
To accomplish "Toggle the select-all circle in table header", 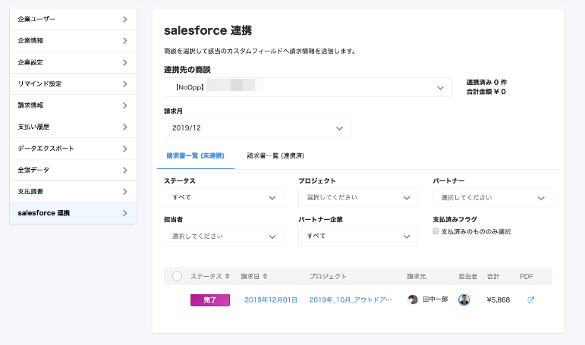I will point(178,276).
